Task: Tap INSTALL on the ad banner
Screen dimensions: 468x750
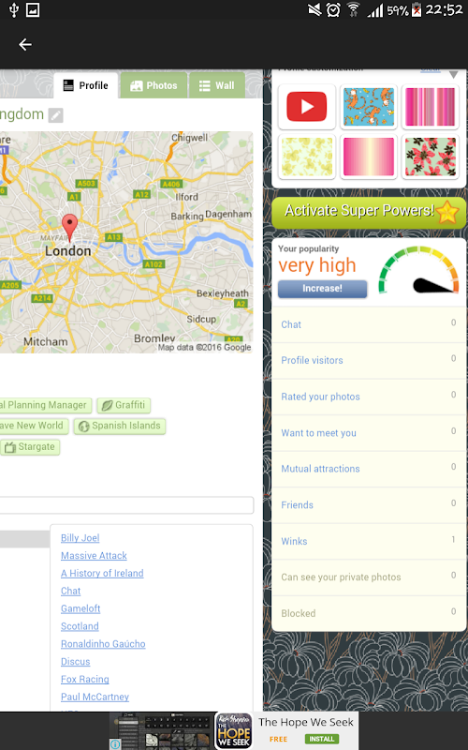Action: (x=321, y=739)
